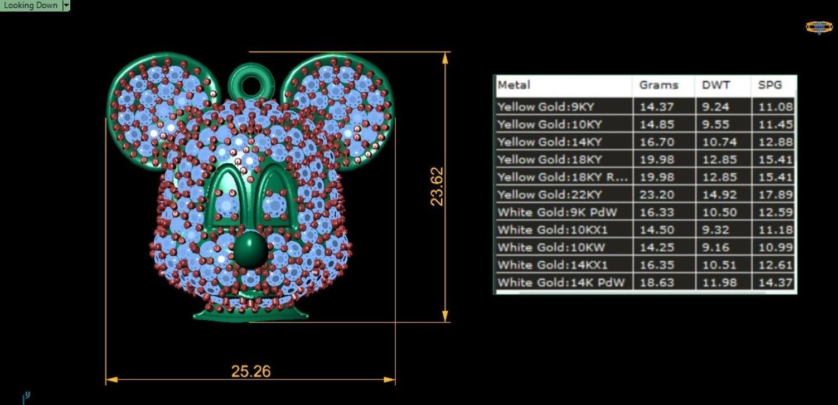Click the 14.37 grams value
This screenshot has width=838, height=405.
click(657, 106)
